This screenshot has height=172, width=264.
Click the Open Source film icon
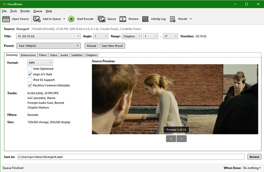click(x=6, y=19)
